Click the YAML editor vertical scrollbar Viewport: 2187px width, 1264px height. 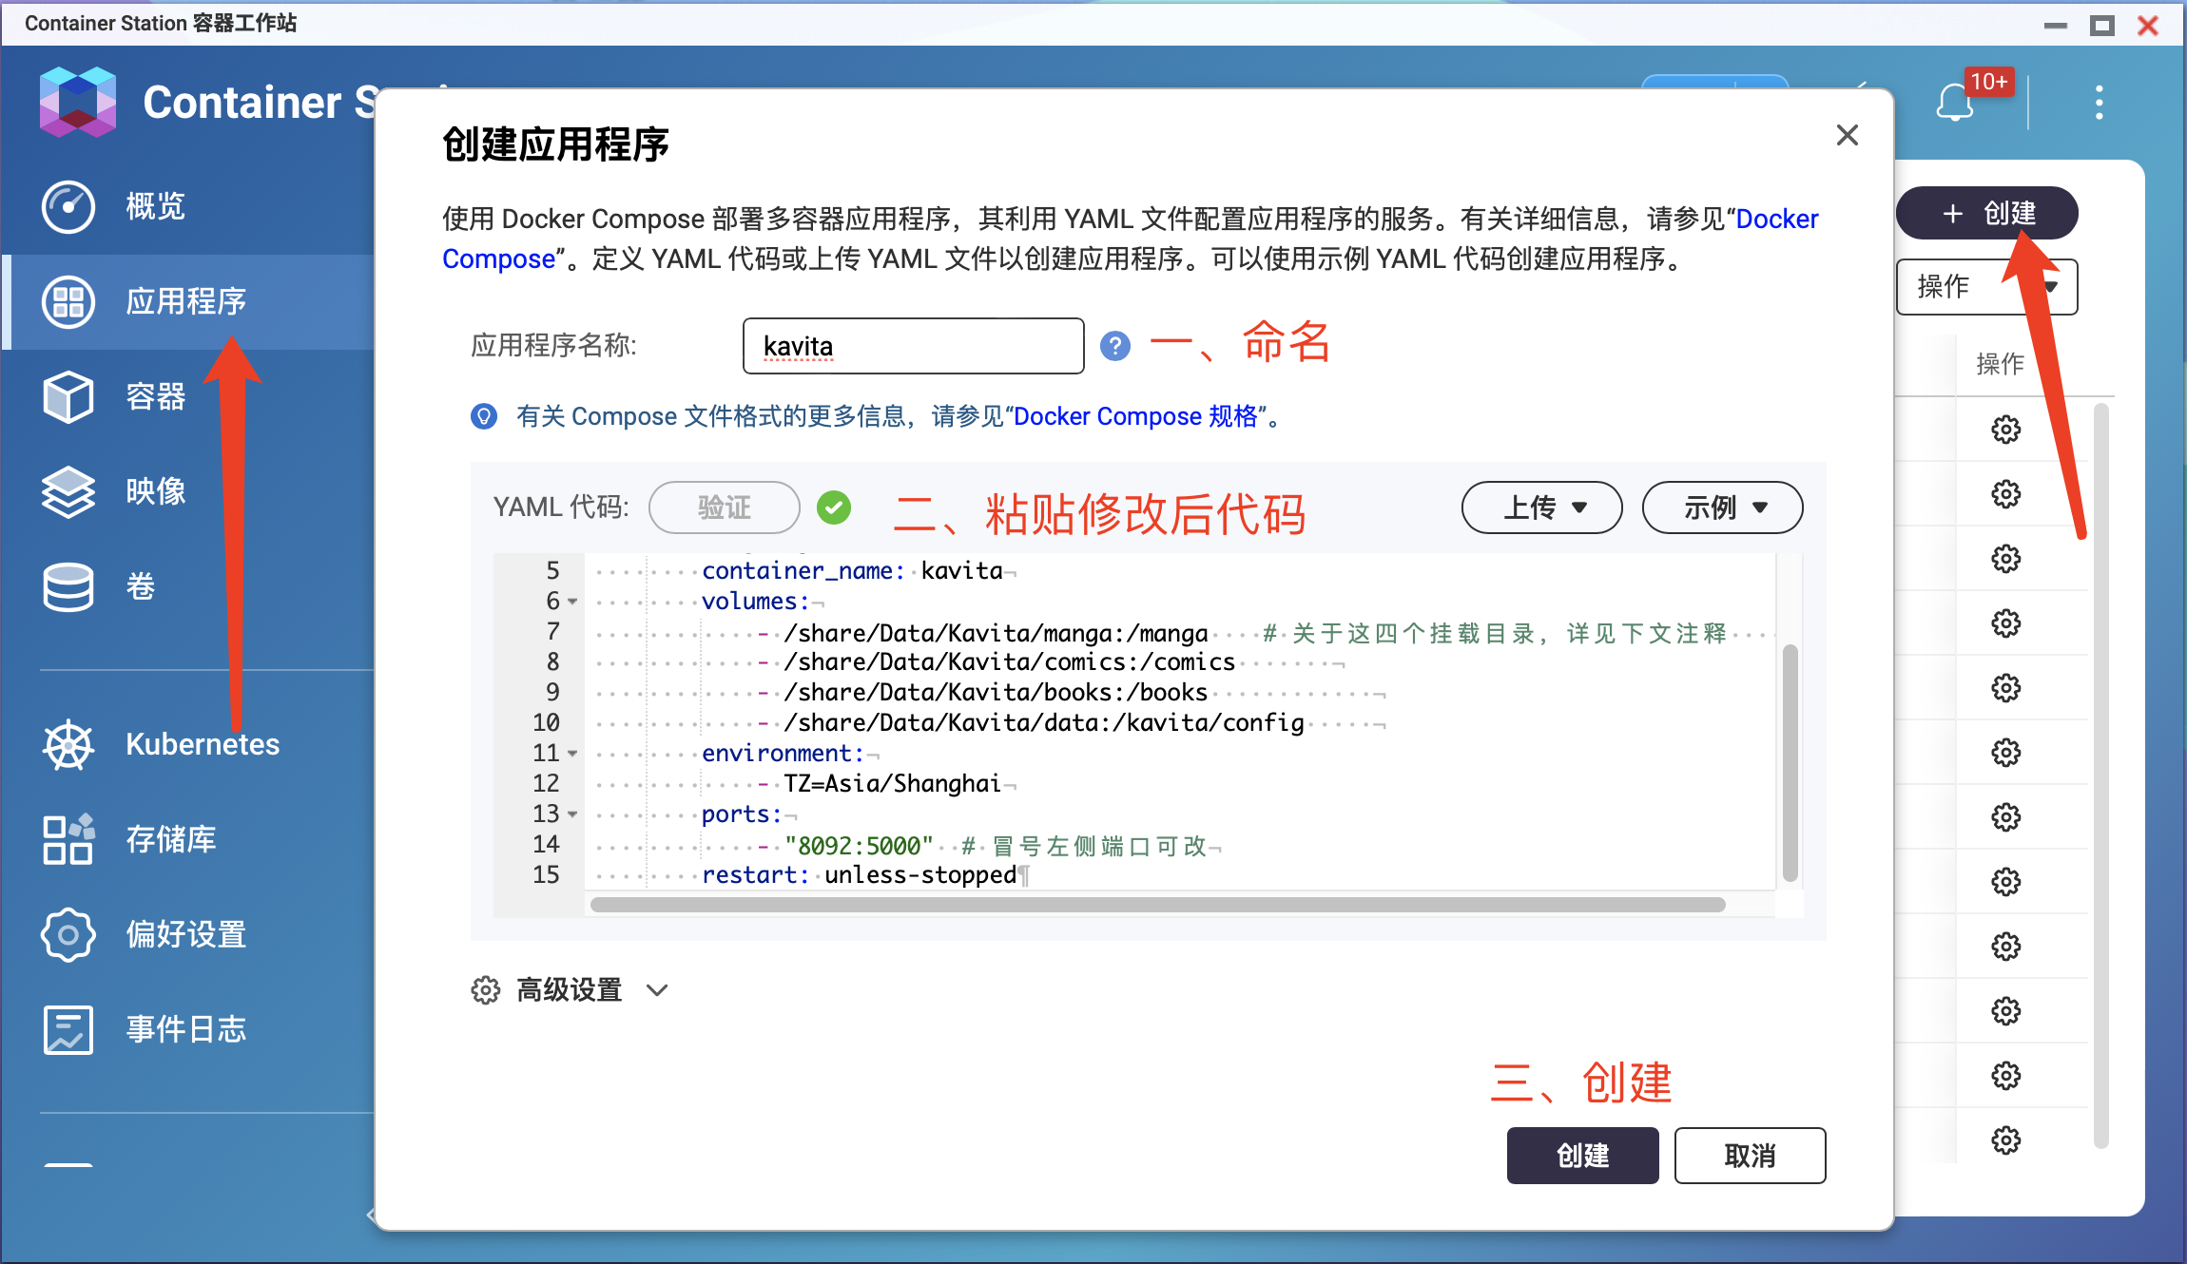1790,762
